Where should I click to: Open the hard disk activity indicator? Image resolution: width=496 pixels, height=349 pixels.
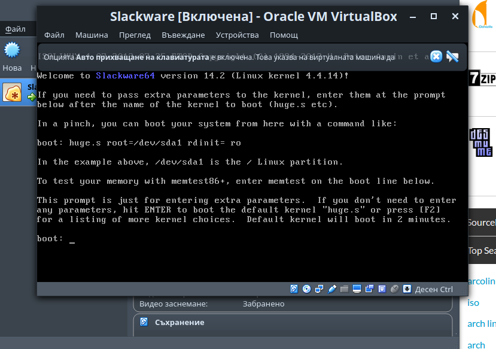click(294, 289)
